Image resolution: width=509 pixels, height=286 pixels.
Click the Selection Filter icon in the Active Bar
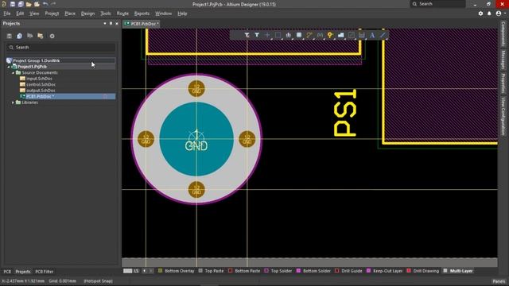point(247,35)
